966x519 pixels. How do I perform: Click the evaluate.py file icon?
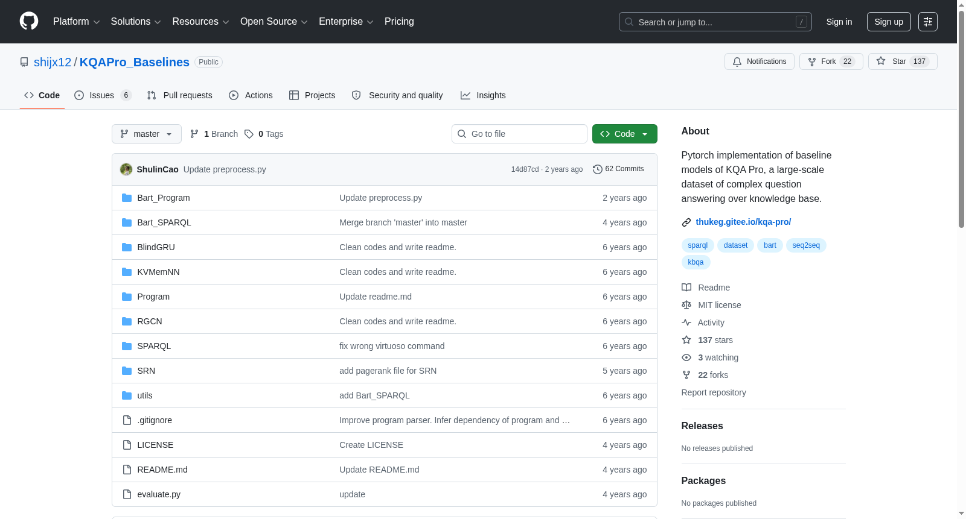coord(127,494)
